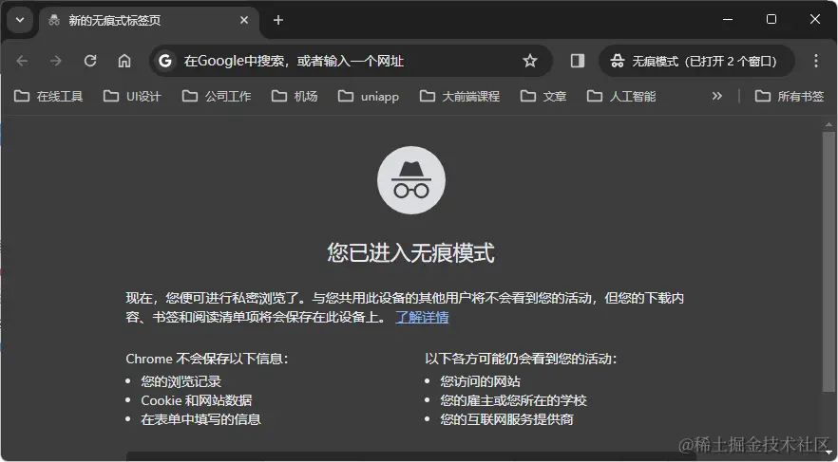Click the vertical scrollbar thumb
Image resolution: width=838 pixels, height=462 pixels.
[828, 263]
